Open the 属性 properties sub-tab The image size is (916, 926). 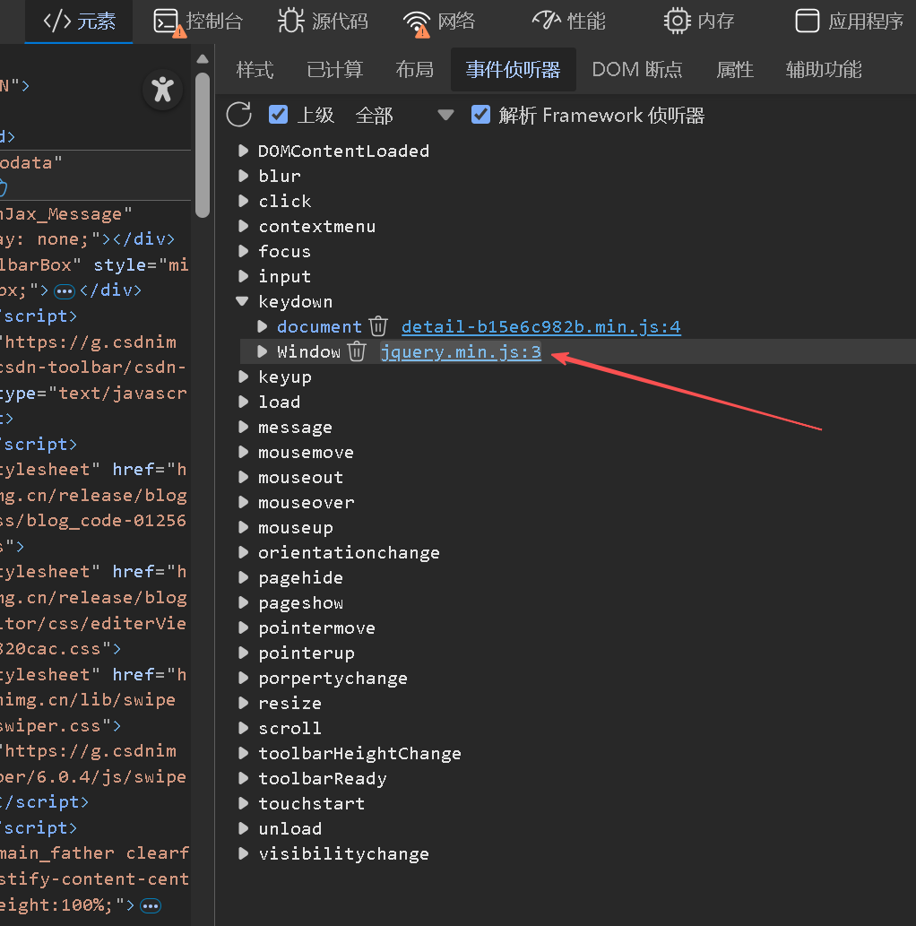pos(735,70)
